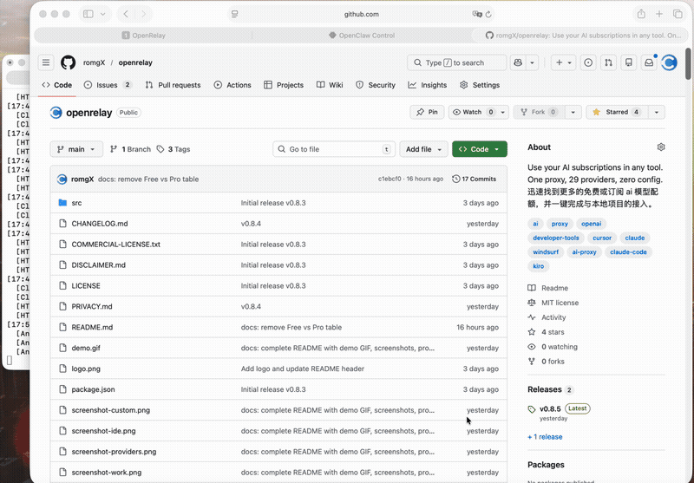The width and height of the screenshot is (694, 483).
Task: Pin the openrelay repository
Action: 427,113
